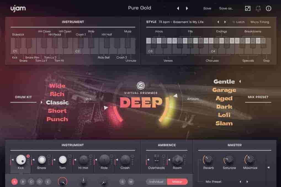
Task: Toggle the Mute M button
Action: tap(131, 182)
